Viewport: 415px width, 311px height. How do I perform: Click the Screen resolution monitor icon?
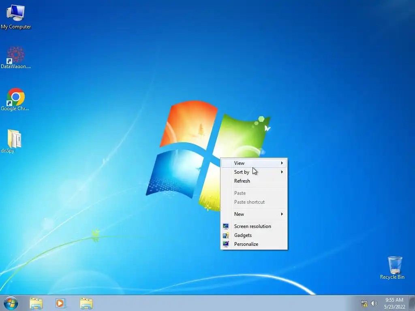(x=226, y=226)
